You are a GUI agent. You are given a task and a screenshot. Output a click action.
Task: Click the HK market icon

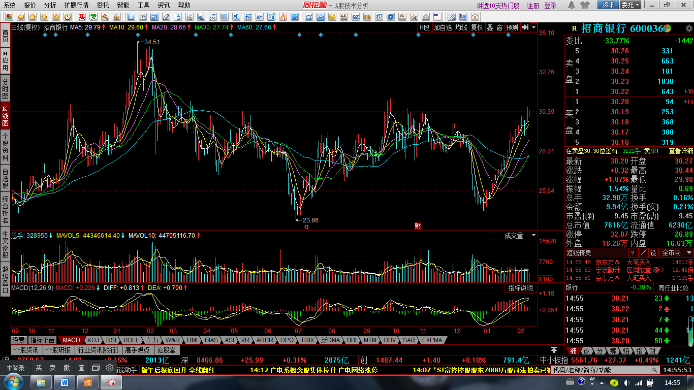[402, 17]
